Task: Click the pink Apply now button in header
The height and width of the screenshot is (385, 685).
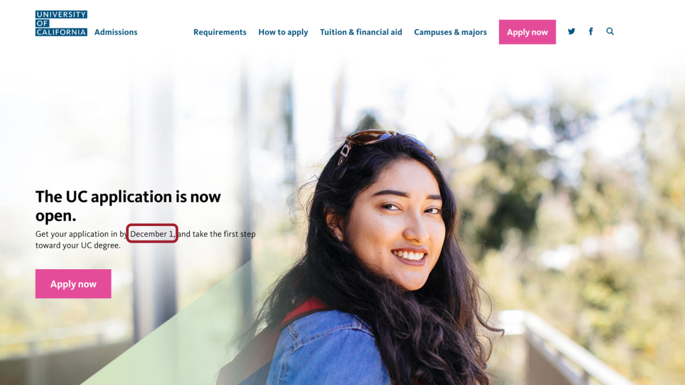Action: pyautogui.click(x=527, y=32)
